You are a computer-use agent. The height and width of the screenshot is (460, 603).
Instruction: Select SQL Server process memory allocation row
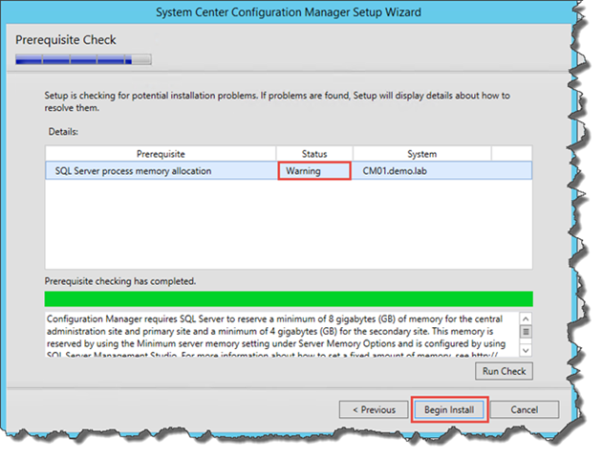(289, 171)
